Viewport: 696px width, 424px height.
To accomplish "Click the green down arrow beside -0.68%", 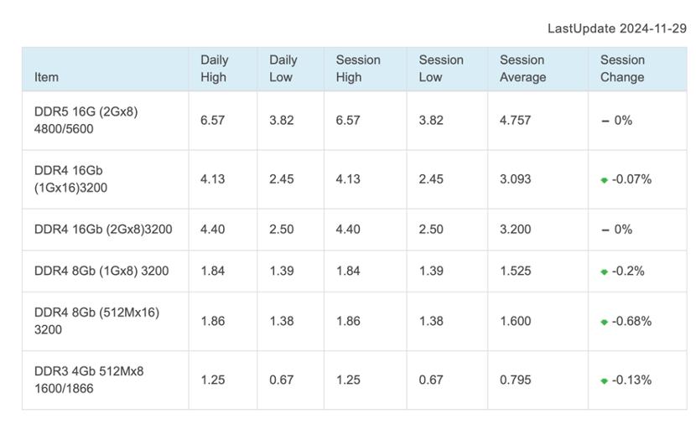I will point(604,323).
